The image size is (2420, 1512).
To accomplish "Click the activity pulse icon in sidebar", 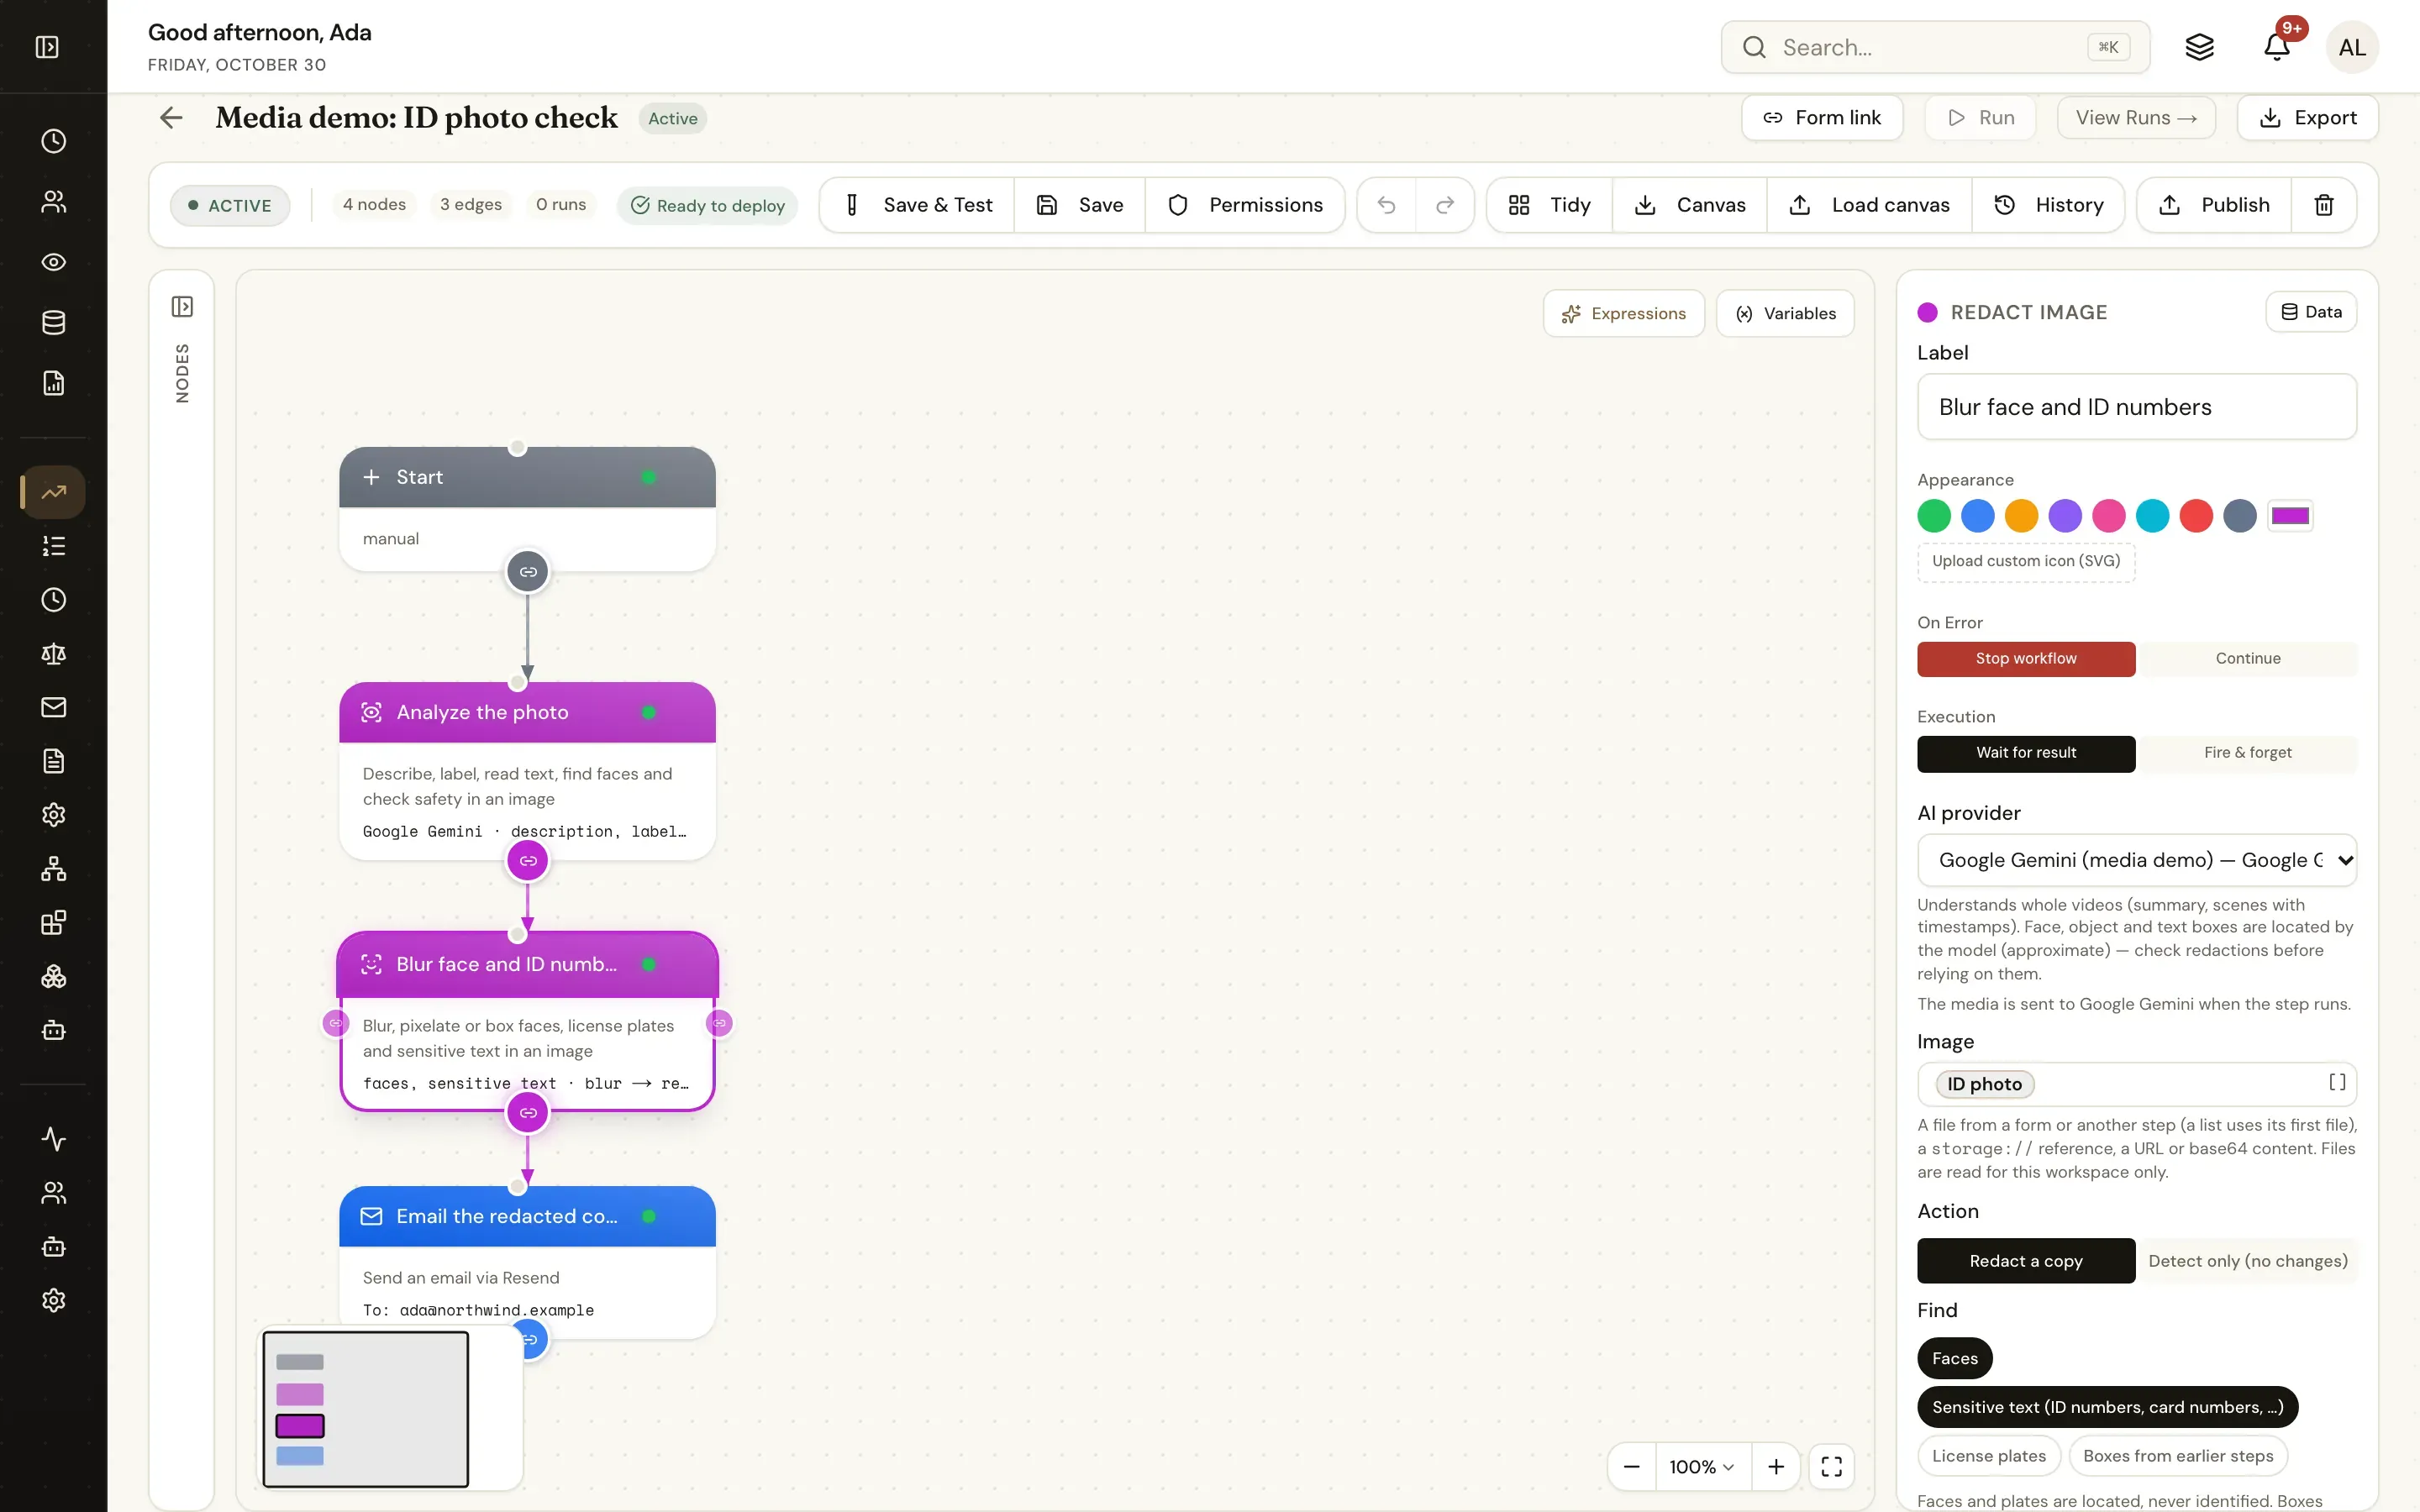I will (54, 1139).
